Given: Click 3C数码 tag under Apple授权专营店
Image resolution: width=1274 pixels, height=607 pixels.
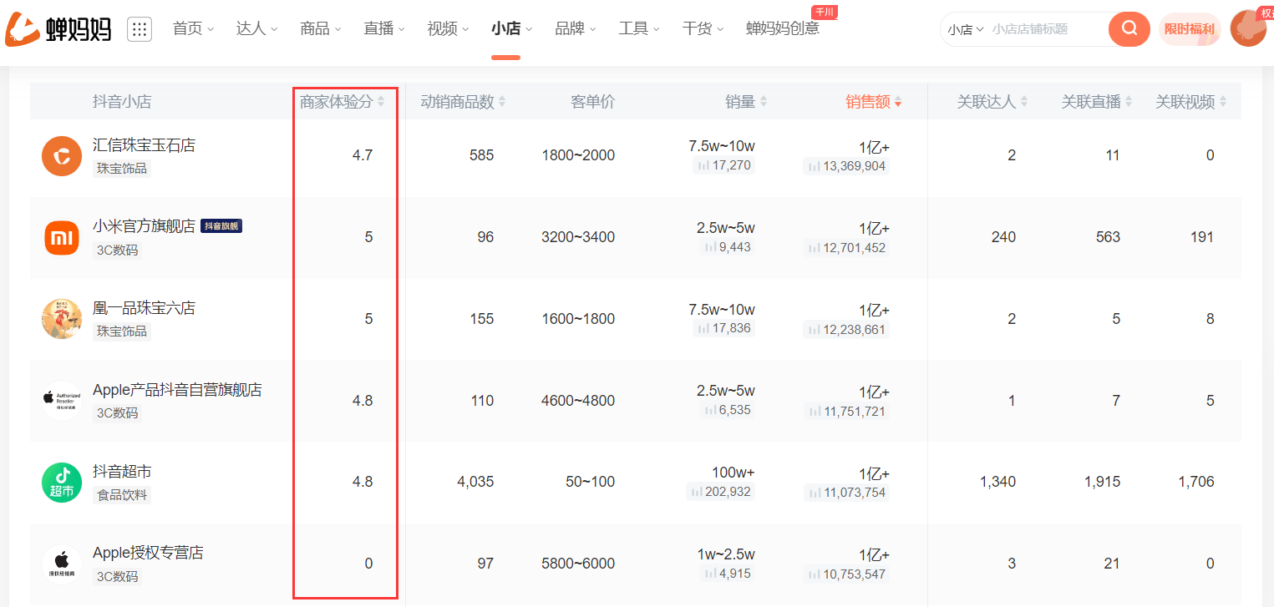Looking at the screenshot, I should point(117,577).
